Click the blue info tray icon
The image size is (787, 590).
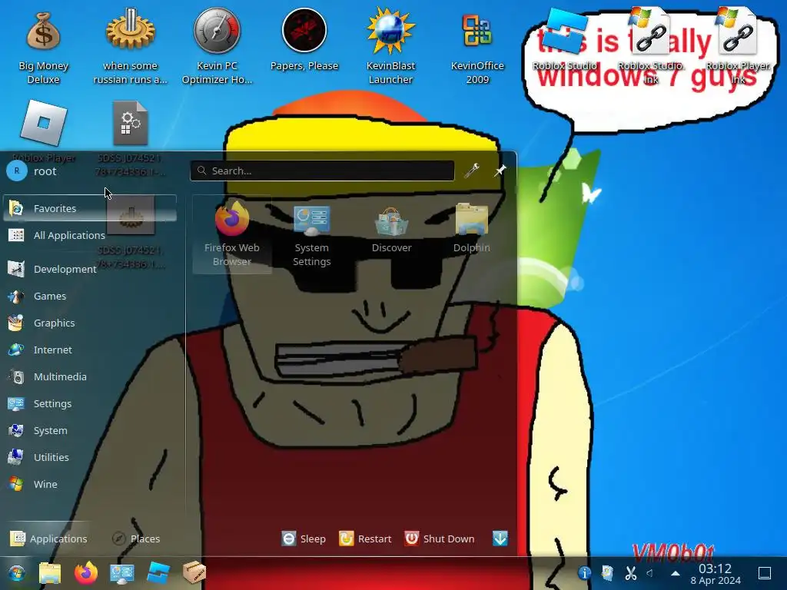(x=584, y=573)
